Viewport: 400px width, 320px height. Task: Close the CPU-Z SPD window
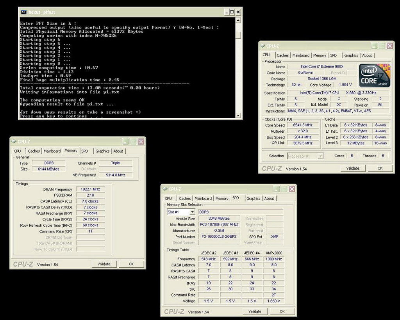point(292,189)
